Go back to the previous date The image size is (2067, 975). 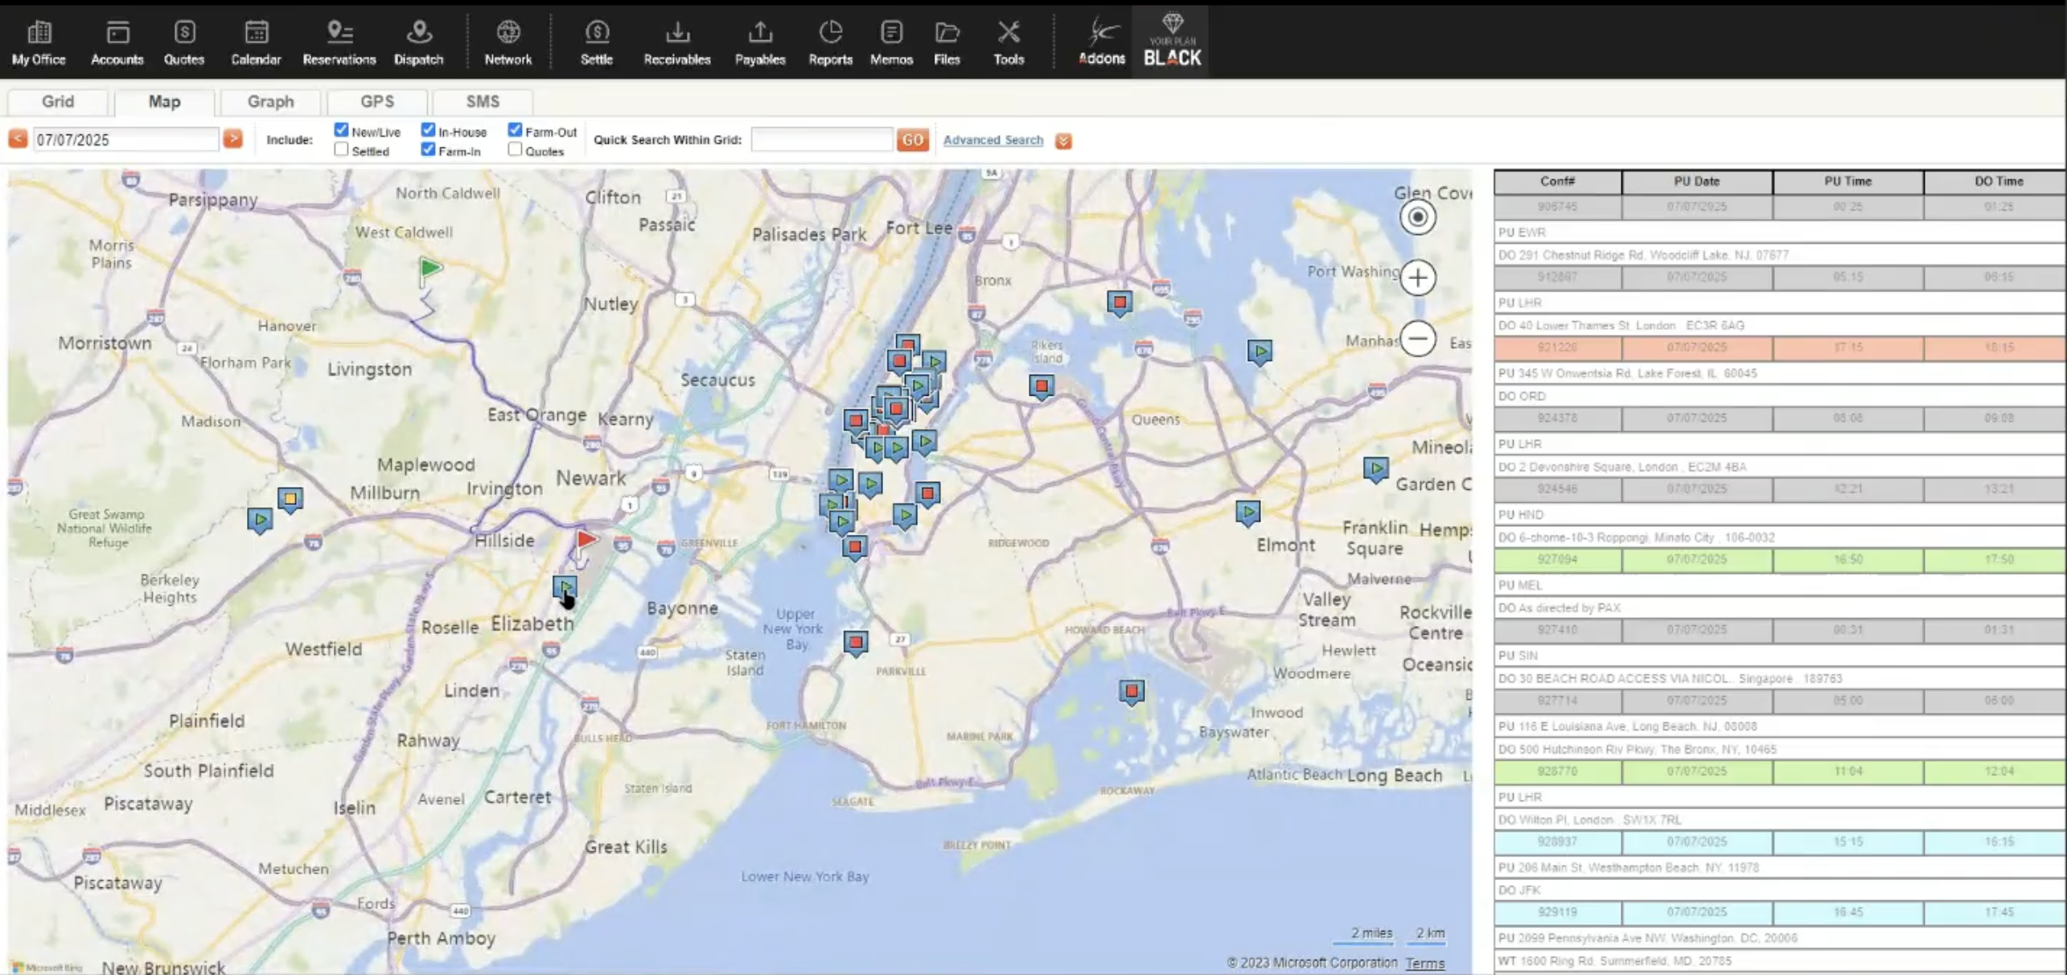(17, 138)
